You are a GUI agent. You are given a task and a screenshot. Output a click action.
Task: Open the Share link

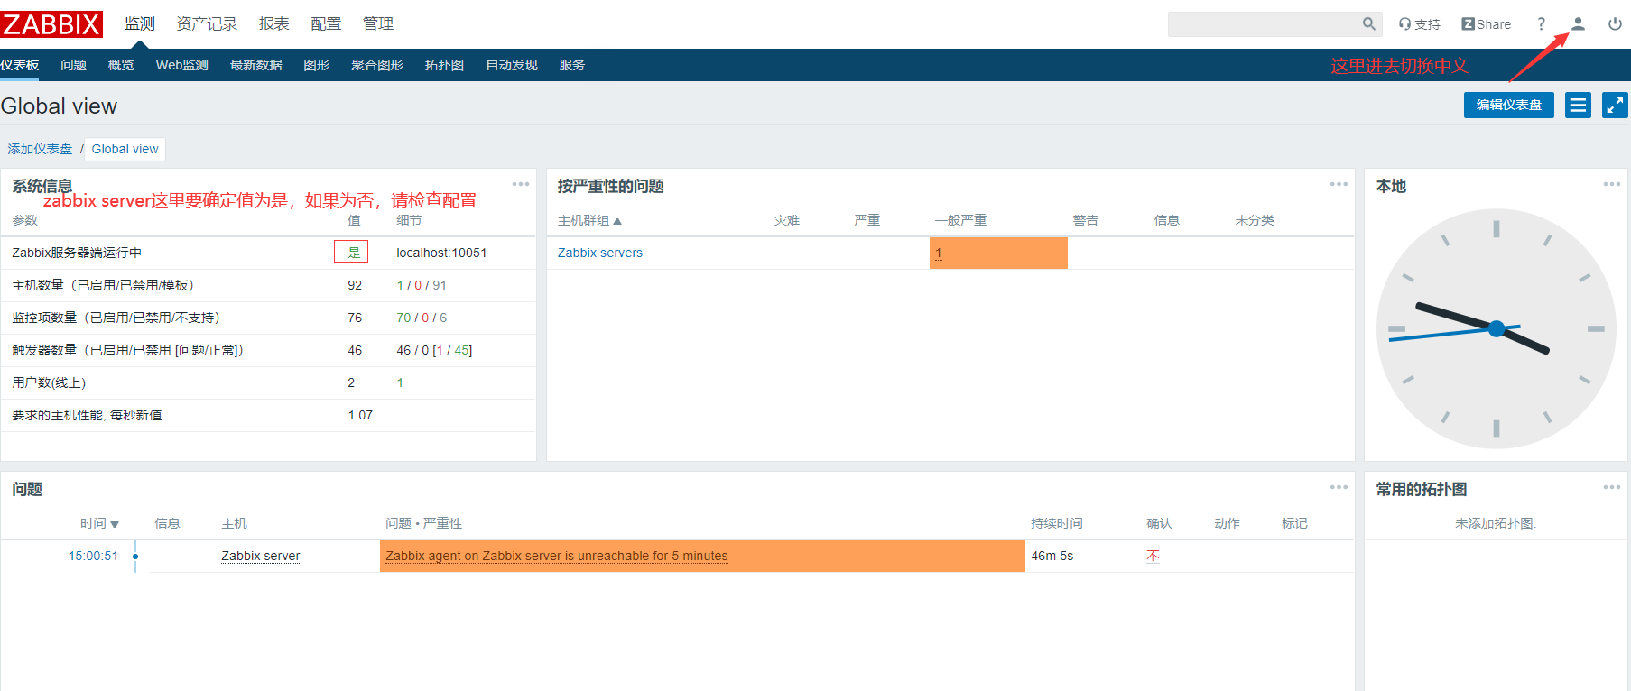coord(1487,24)
